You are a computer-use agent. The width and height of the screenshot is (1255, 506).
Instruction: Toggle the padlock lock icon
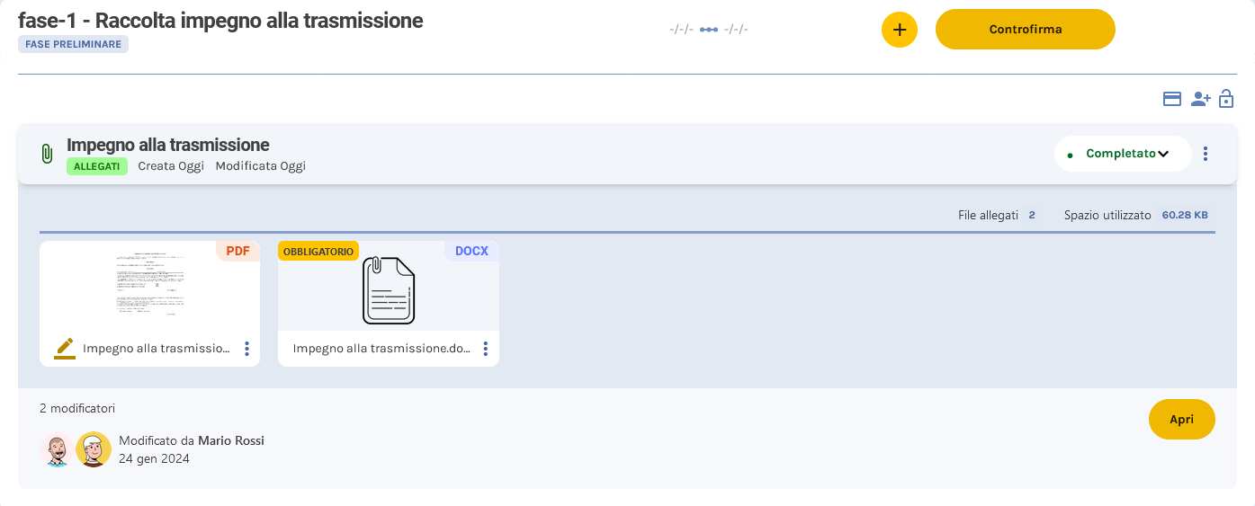1226,99
